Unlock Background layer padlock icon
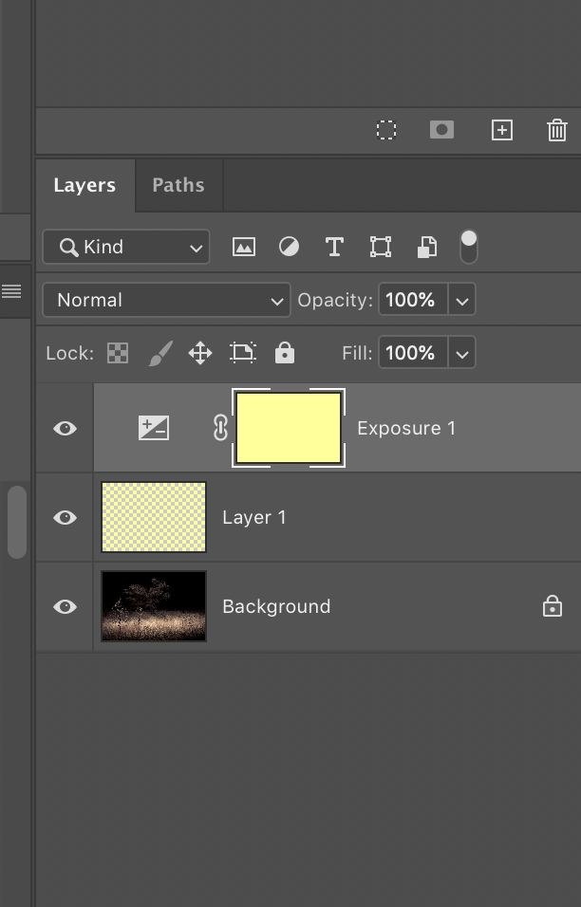Image resolution: width=581 pixels, height=907 pixels. pos(553,605)
